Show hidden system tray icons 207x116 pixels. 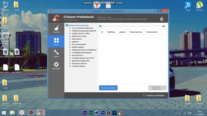pos(176,113)
